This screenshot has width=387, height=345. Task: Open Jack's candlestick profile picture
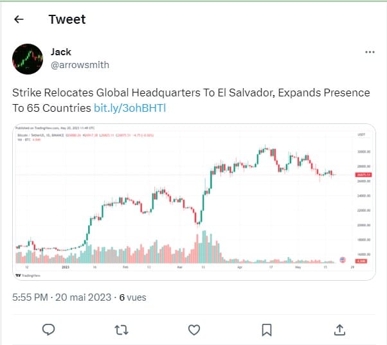[x=28, y=59]
